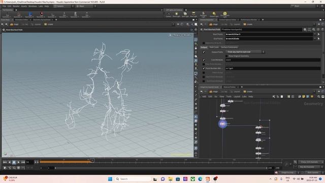Open the Windows menu
Screen dimensions: 325x183
point(32,6)
